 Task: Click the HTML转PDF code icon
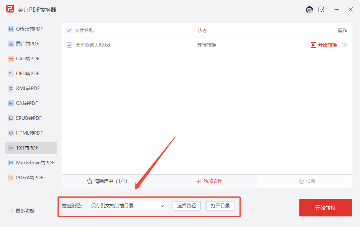[11, 133]
